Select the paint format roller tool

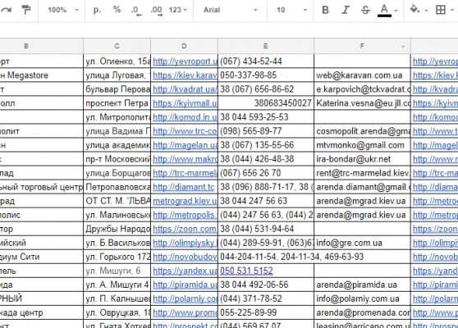26,10
